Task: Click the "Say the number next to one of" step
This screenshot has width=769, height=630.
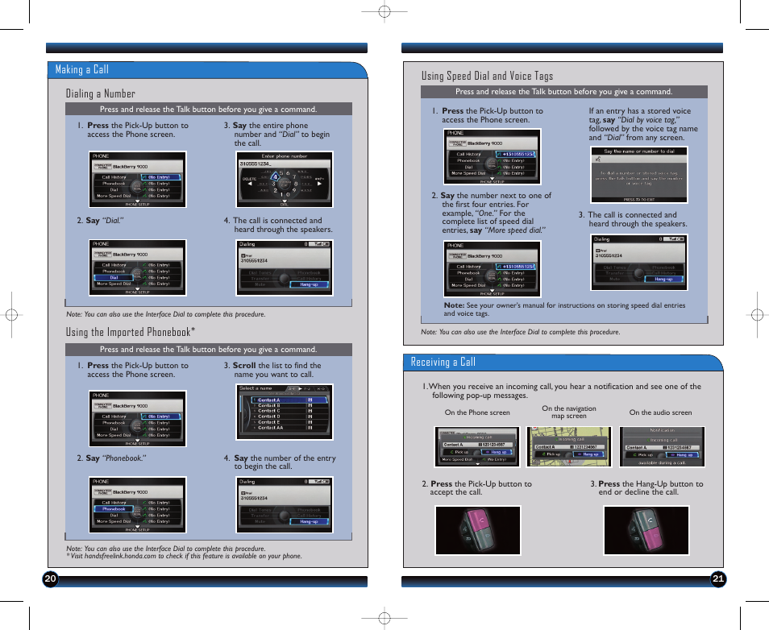Action: coord(492,213)
